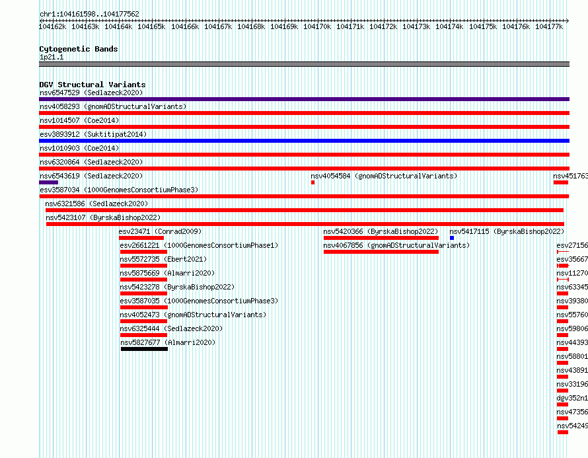Image resolution: width=588 pixels, height=458 pixels.
Task: Click the Cytogenetic Bands track title
Action: 79,49
